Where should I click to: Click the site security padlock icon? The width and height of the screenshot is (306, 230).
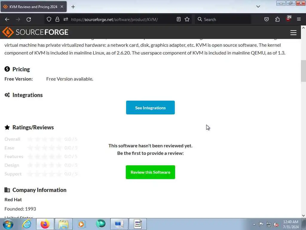point(57,19)
